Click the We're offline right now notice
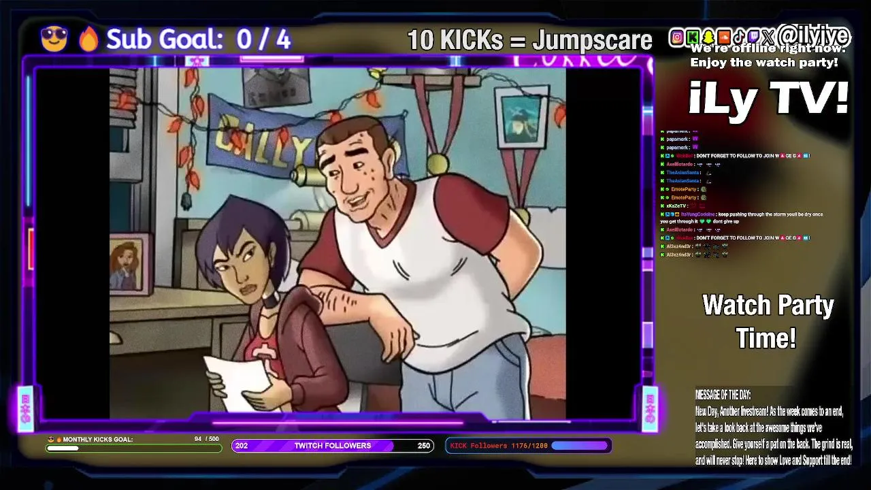Viewport: 871px width, 490px height. (768, 49)
